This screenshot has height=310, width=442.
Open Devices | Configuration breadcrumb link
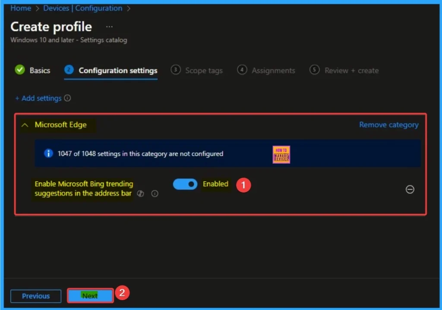pos(82,8)
